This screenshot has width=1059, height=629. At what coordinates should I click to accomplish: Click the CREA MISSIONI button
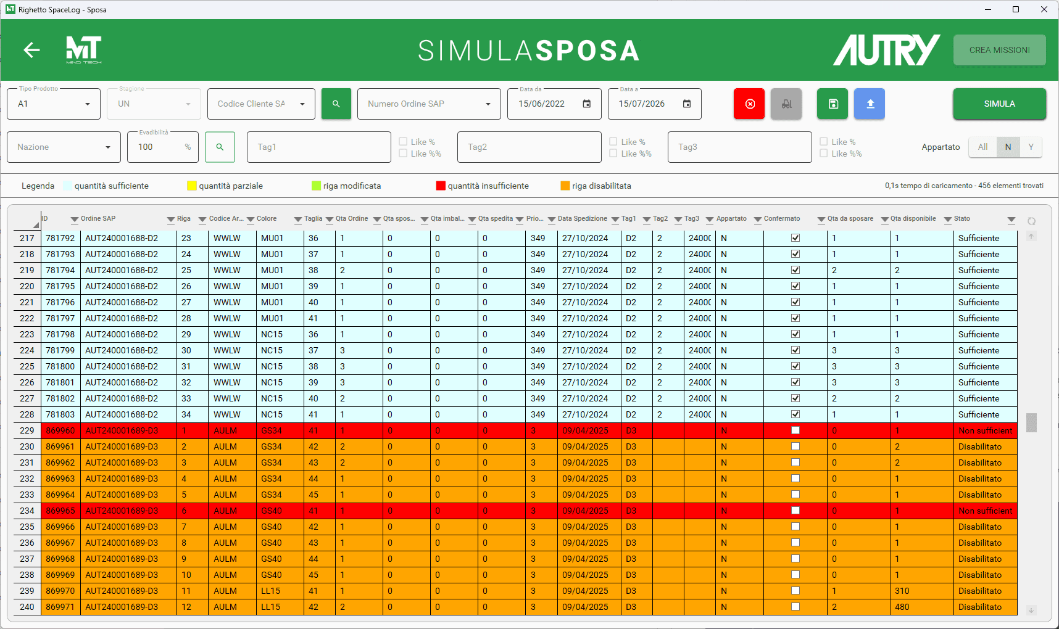point(999,50)
